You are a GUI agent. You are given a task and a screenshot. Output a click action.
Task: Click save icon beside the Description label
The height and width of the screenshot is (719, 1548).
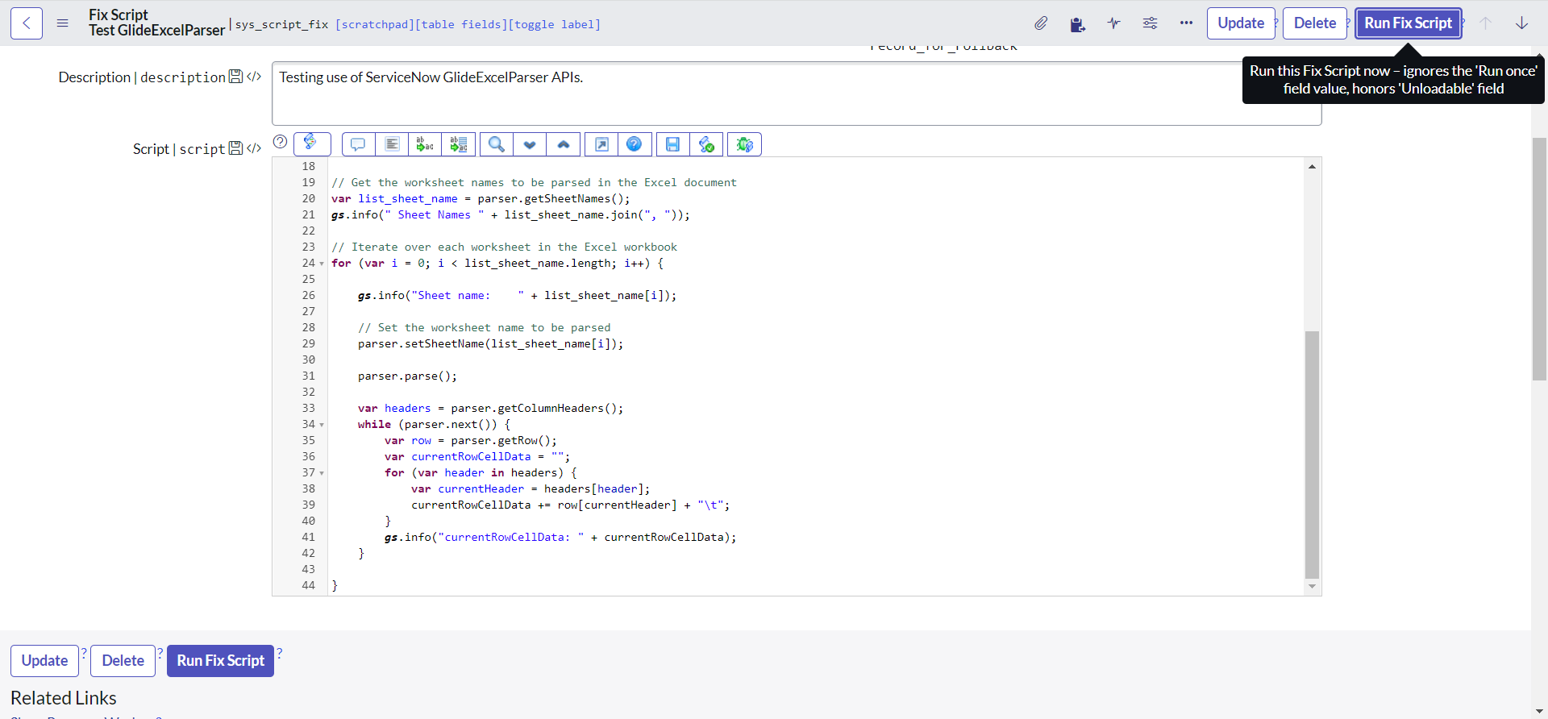(x=235, y=77)
